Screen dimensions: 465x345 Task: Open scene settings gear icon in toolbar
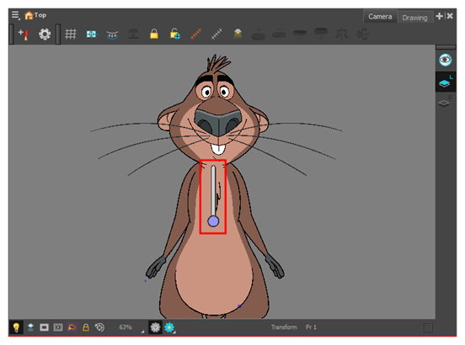tap(45, 34)
